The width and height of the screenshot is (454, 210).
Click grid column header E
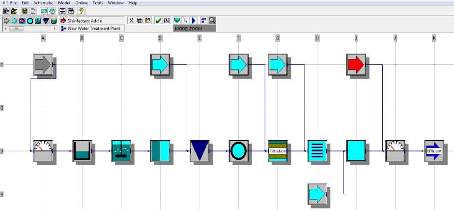coord(199,38)
